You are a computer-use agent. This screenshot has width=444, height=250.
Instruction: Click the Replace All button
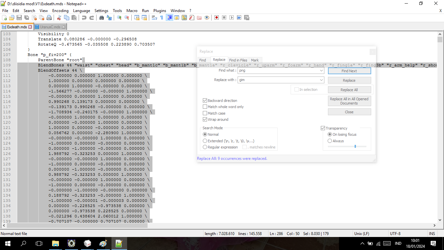[x=349, y=90]
